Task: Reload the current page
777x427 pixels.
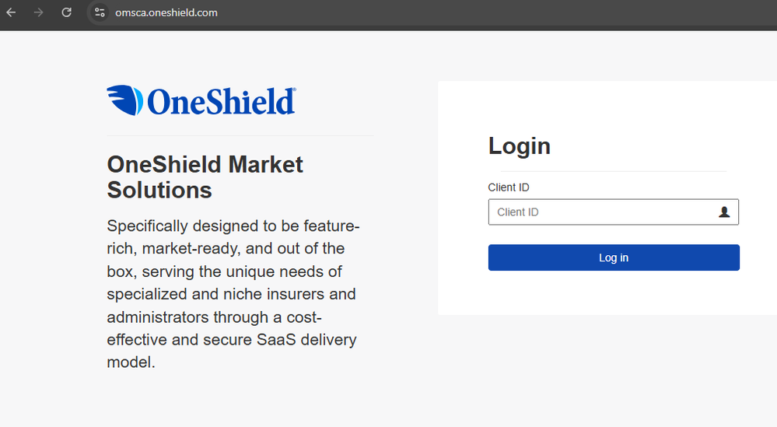Action: [x=67, y=12]
